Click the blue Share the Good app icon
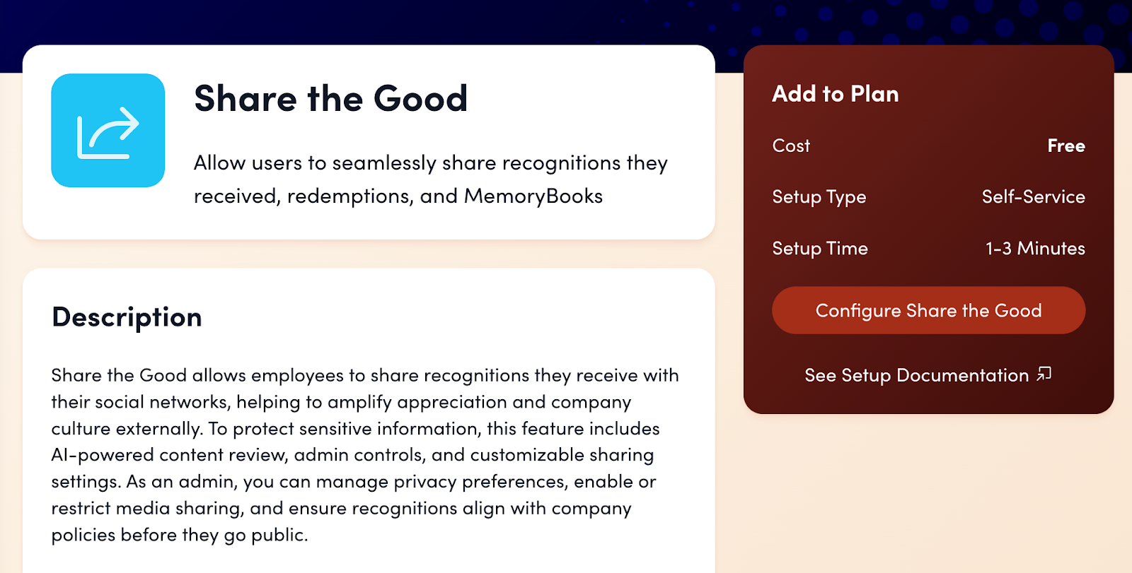Image resolution: width=1132 pixels, height=573 pixels. pyautogui.click(x=108, y=131)
